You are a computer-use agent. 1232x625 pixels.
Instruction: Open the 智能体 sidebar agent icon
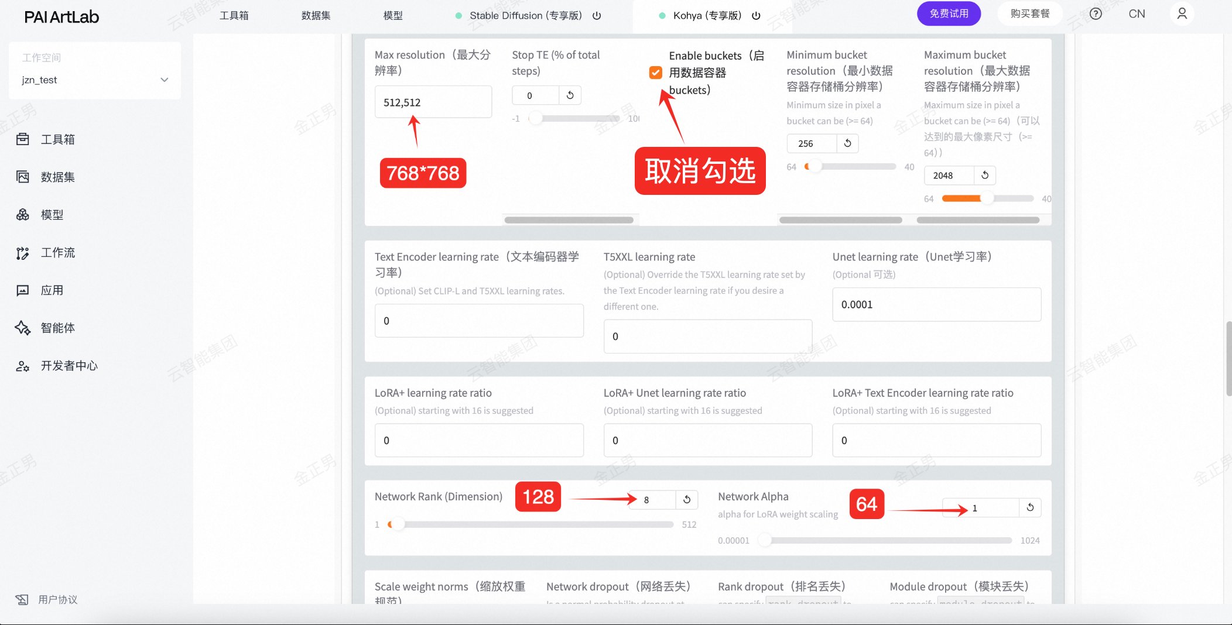pos(23,328)
